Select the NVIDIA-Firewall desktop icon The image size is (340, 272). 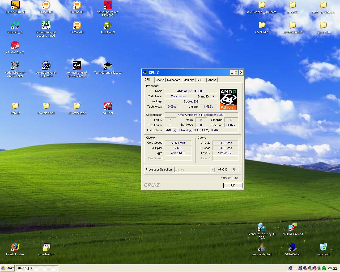pos(292,227)
